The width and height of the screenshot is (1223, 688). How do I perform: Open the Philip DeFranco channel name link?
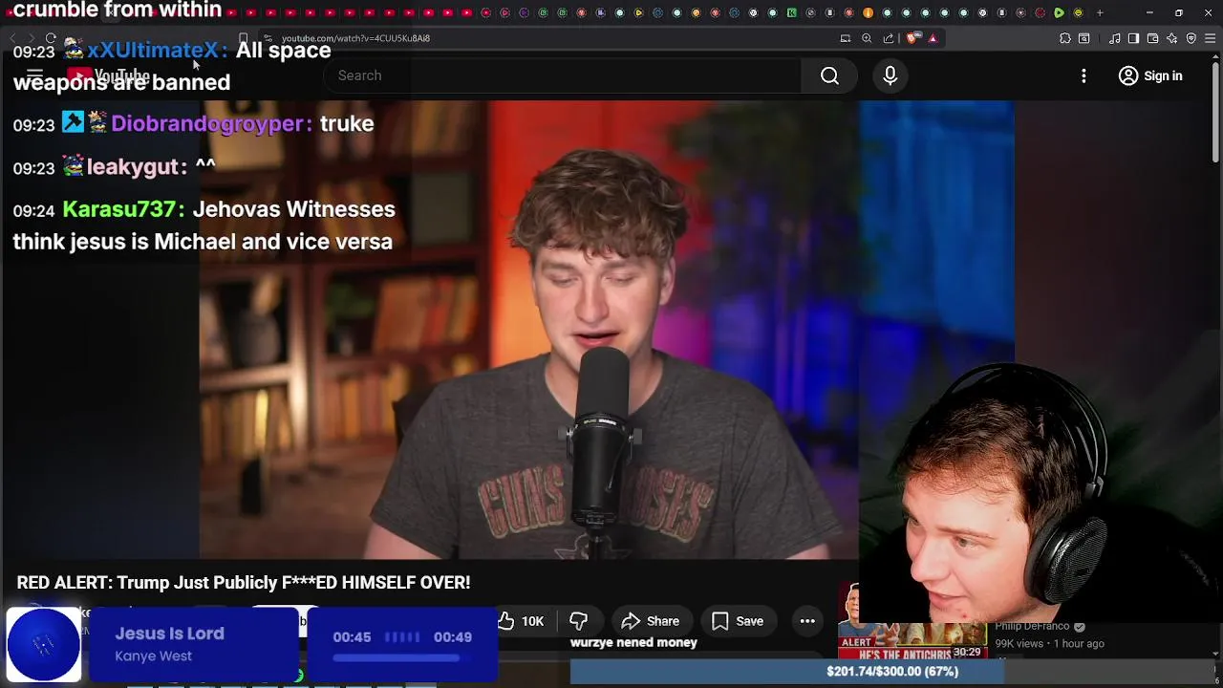tap(1032, 627)
